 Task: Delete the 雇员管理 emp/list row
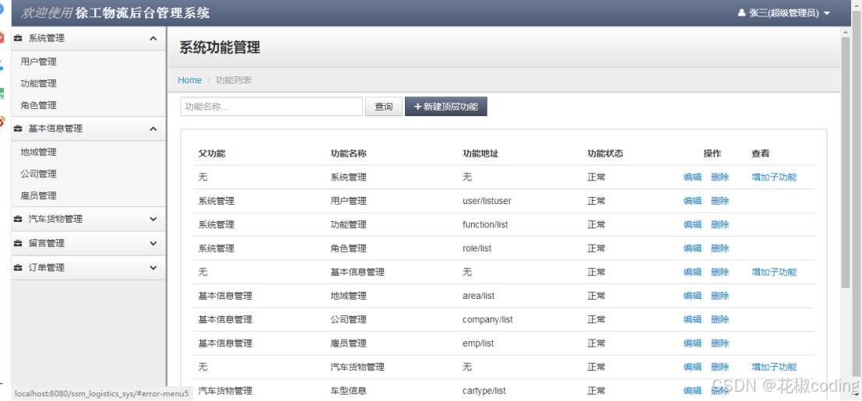[x=720, y=343]
